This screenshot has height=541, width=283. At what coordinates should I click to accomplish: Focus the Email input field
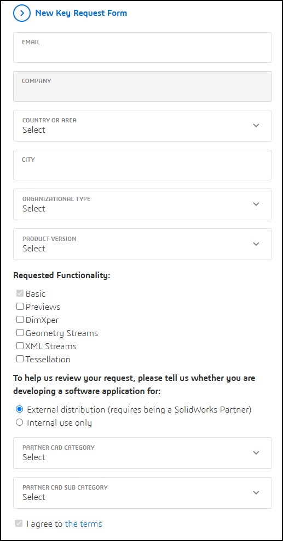[x=142, y=48]
